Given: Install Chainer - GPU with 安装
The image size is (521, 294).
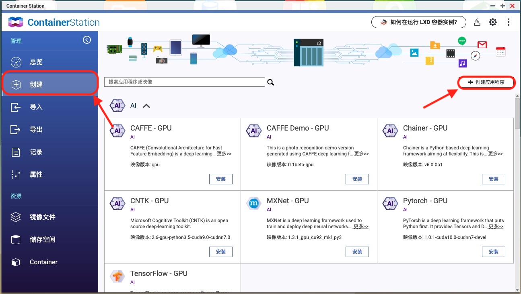Looking at the screenshot, I should 494,179.
